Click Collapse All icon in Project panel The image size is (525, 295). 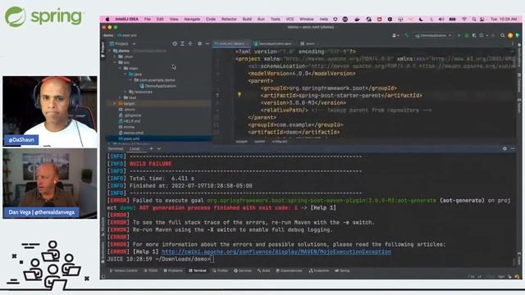190,43
